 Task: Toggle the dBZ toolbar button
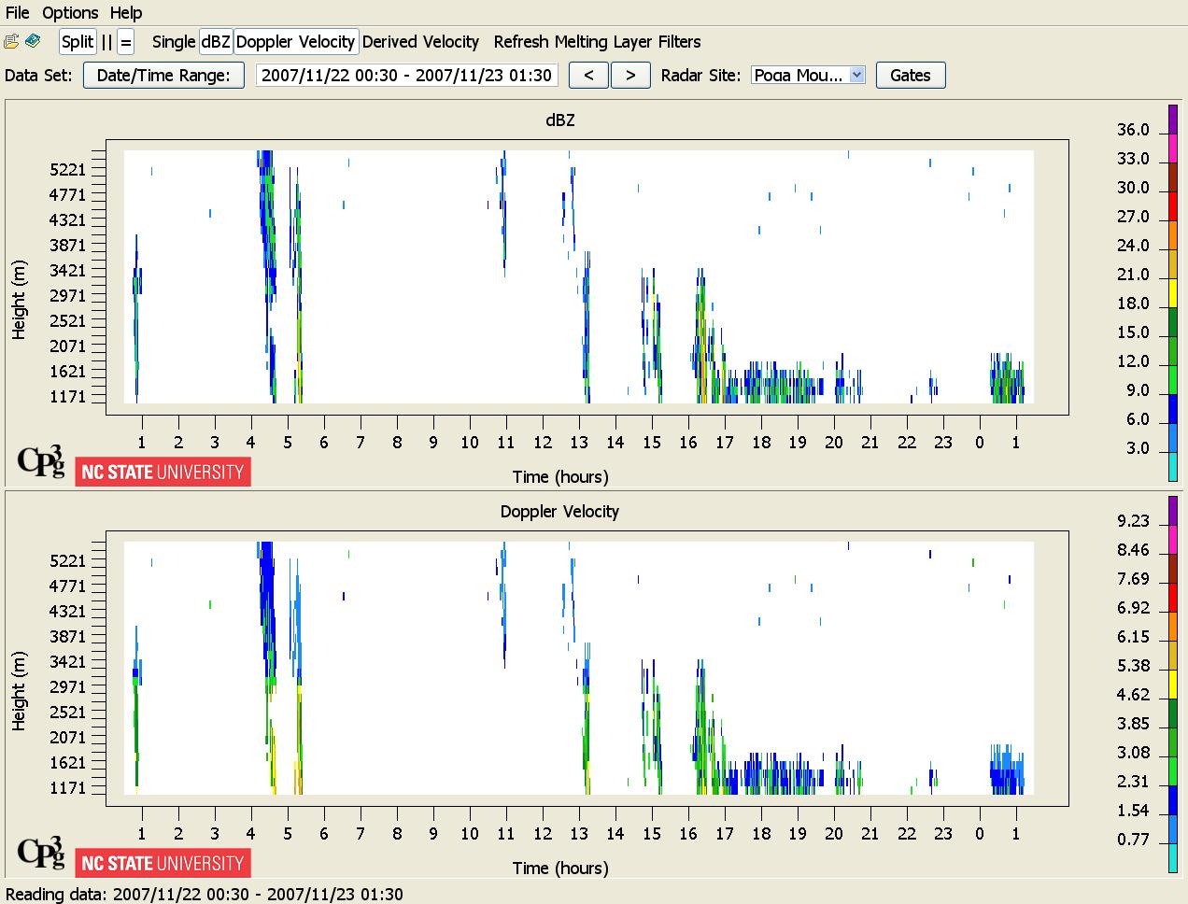coord(216,42)
